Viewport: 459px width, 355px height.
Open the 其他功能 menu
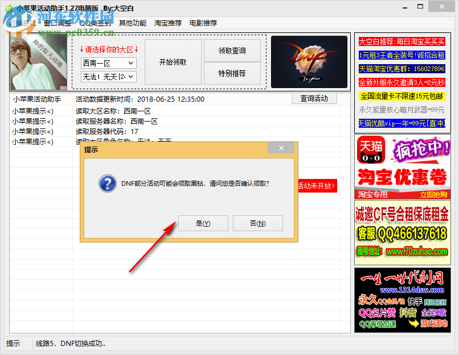pos(133,23)
